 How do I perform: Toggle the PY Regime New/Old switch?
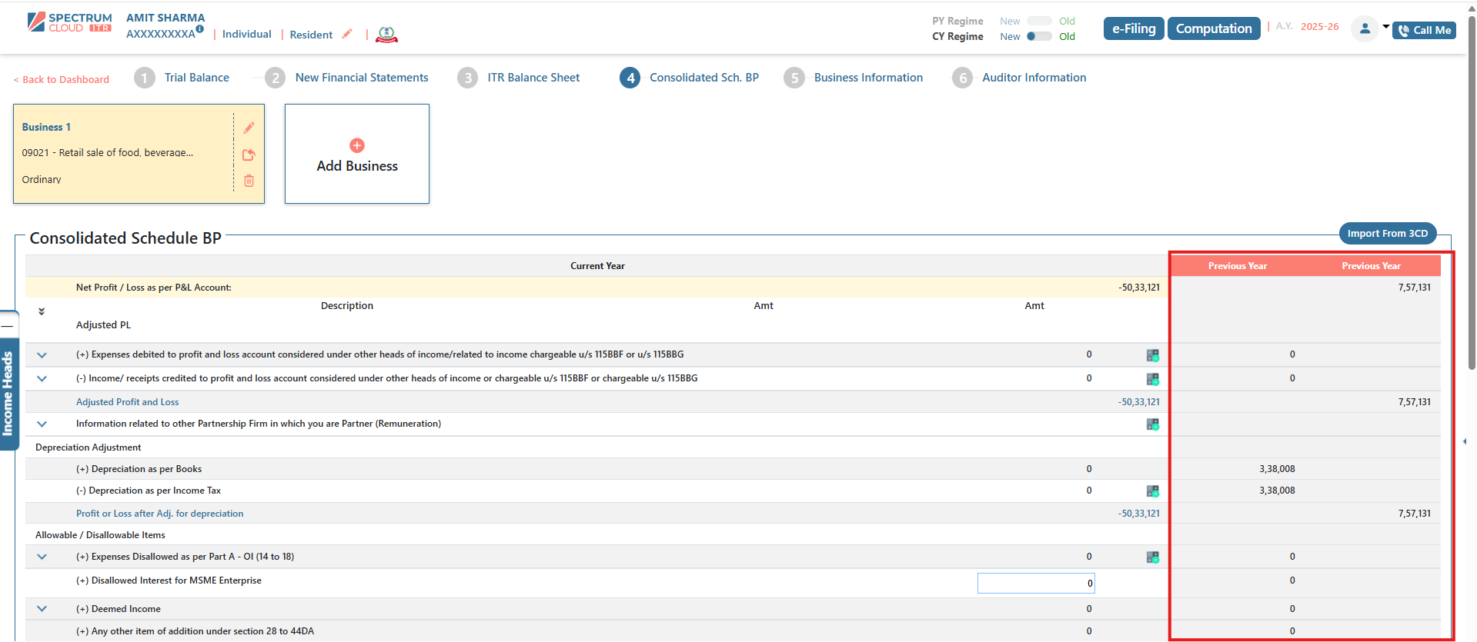[1038, 21]
